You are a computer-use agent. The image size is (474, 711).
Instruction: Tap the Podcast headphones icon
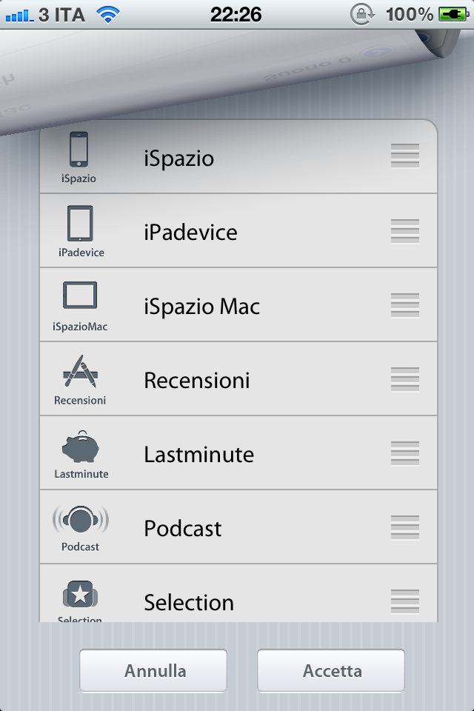click(80, 520)
